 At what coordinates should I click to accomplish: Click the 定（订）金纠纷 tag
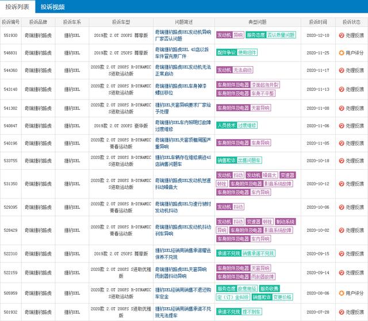(x=233, y=297)
